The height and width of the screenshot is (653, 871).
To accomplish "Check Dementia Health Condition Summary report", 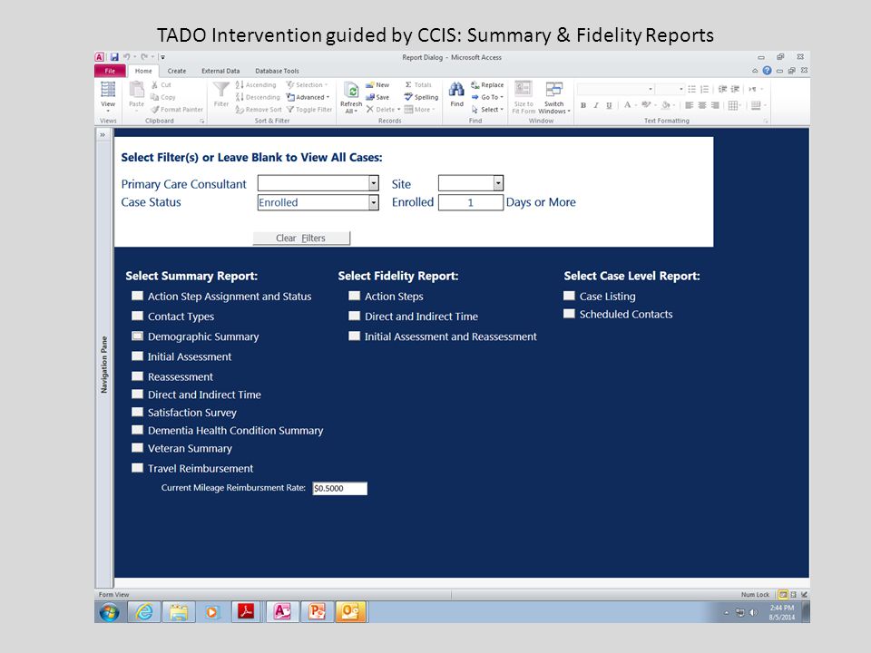I will (x=137, y=430).
